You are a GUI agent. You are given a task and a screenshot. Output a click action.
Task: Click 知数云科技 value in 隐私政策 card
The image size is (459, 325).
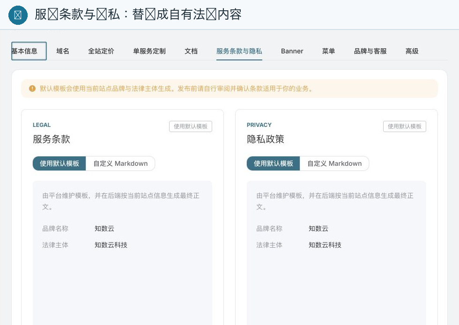[325, 245]
